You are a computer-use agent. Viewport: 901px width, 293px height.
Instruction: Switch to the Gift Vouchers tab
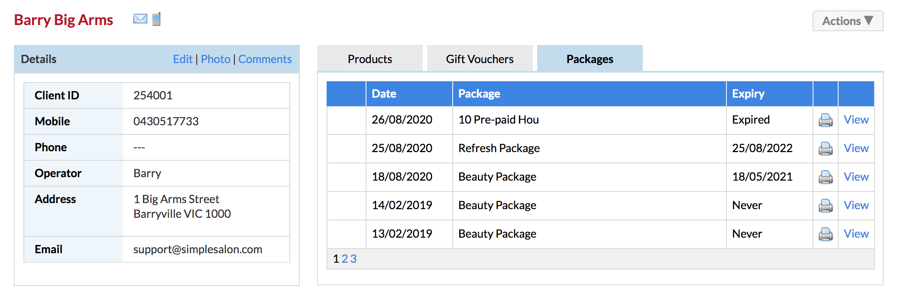click(x=480, y=58)
